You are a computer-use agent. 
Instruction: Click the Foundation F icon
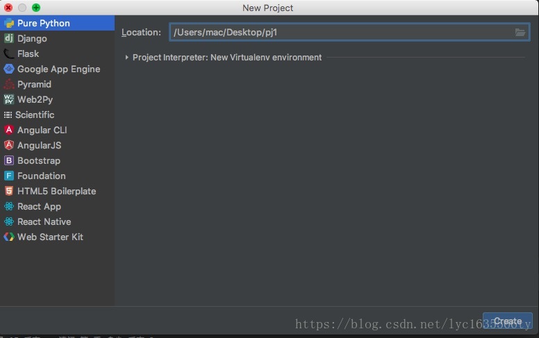pyautogui.click(x=9, y=176)
